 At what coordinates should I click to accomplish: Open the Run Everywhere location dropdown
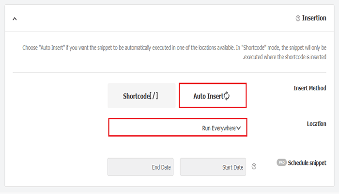[177, 128]
